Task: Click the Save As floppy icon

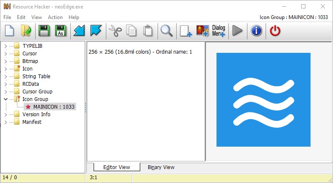Action: click(x=61, y=30)
